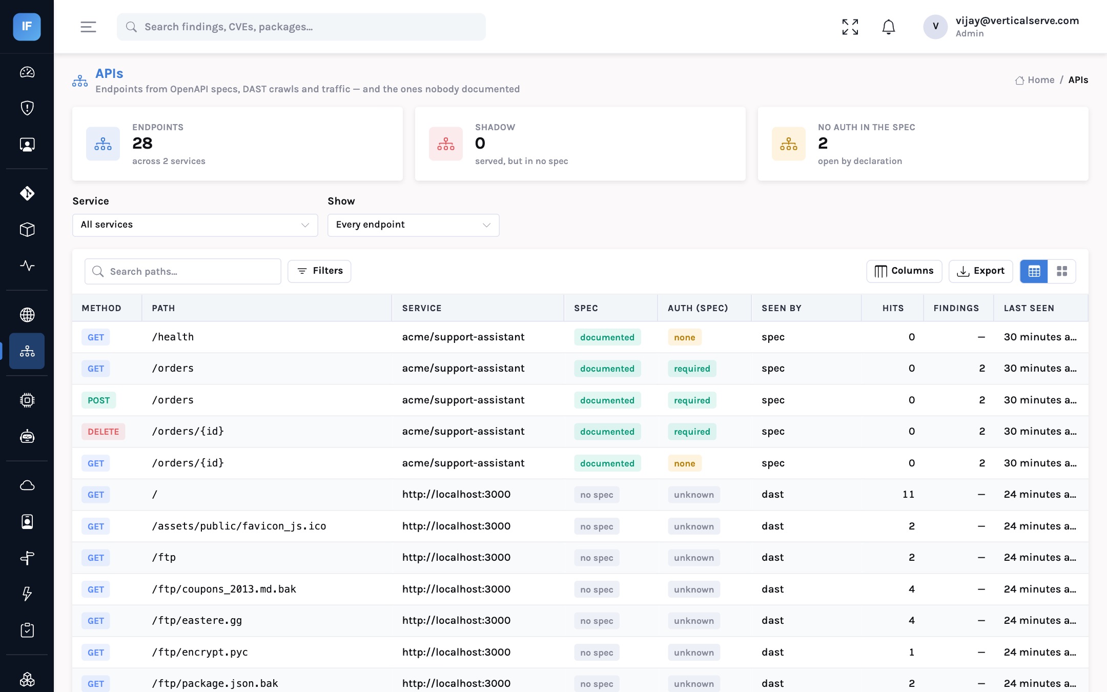
Task: Open the vijay@verticalserve.com account menu
Action: 1001,27
